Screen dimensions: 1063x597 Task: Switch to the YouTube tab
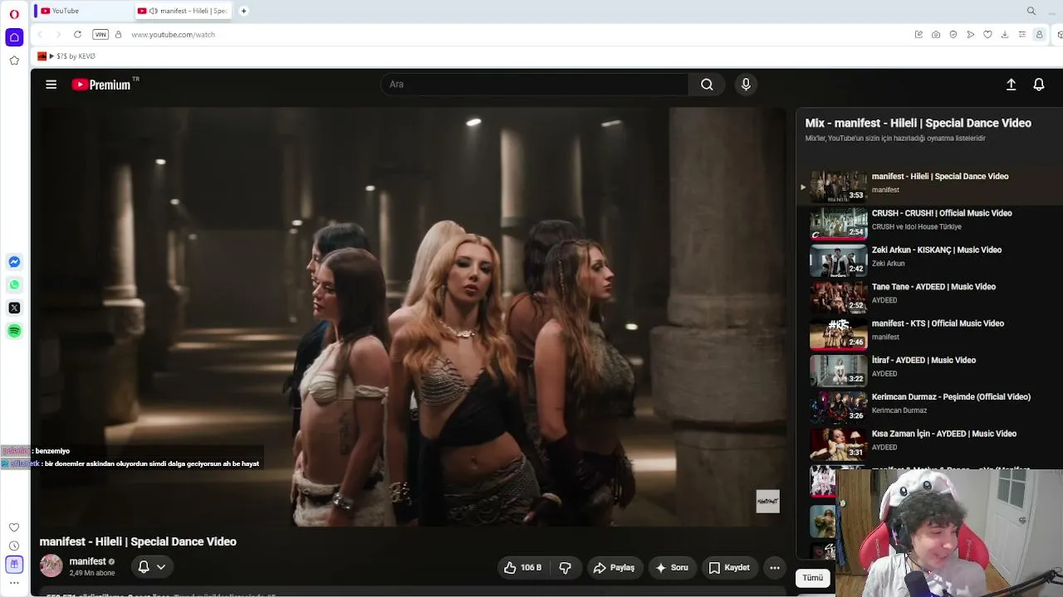(x=83, y=11)
